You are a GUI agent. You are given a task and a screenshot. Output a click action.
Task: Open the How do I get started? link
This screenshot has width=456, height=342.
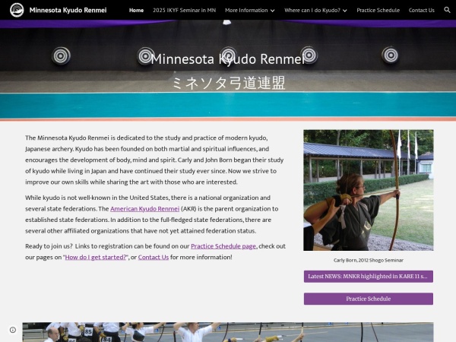[x=97, y=257]
